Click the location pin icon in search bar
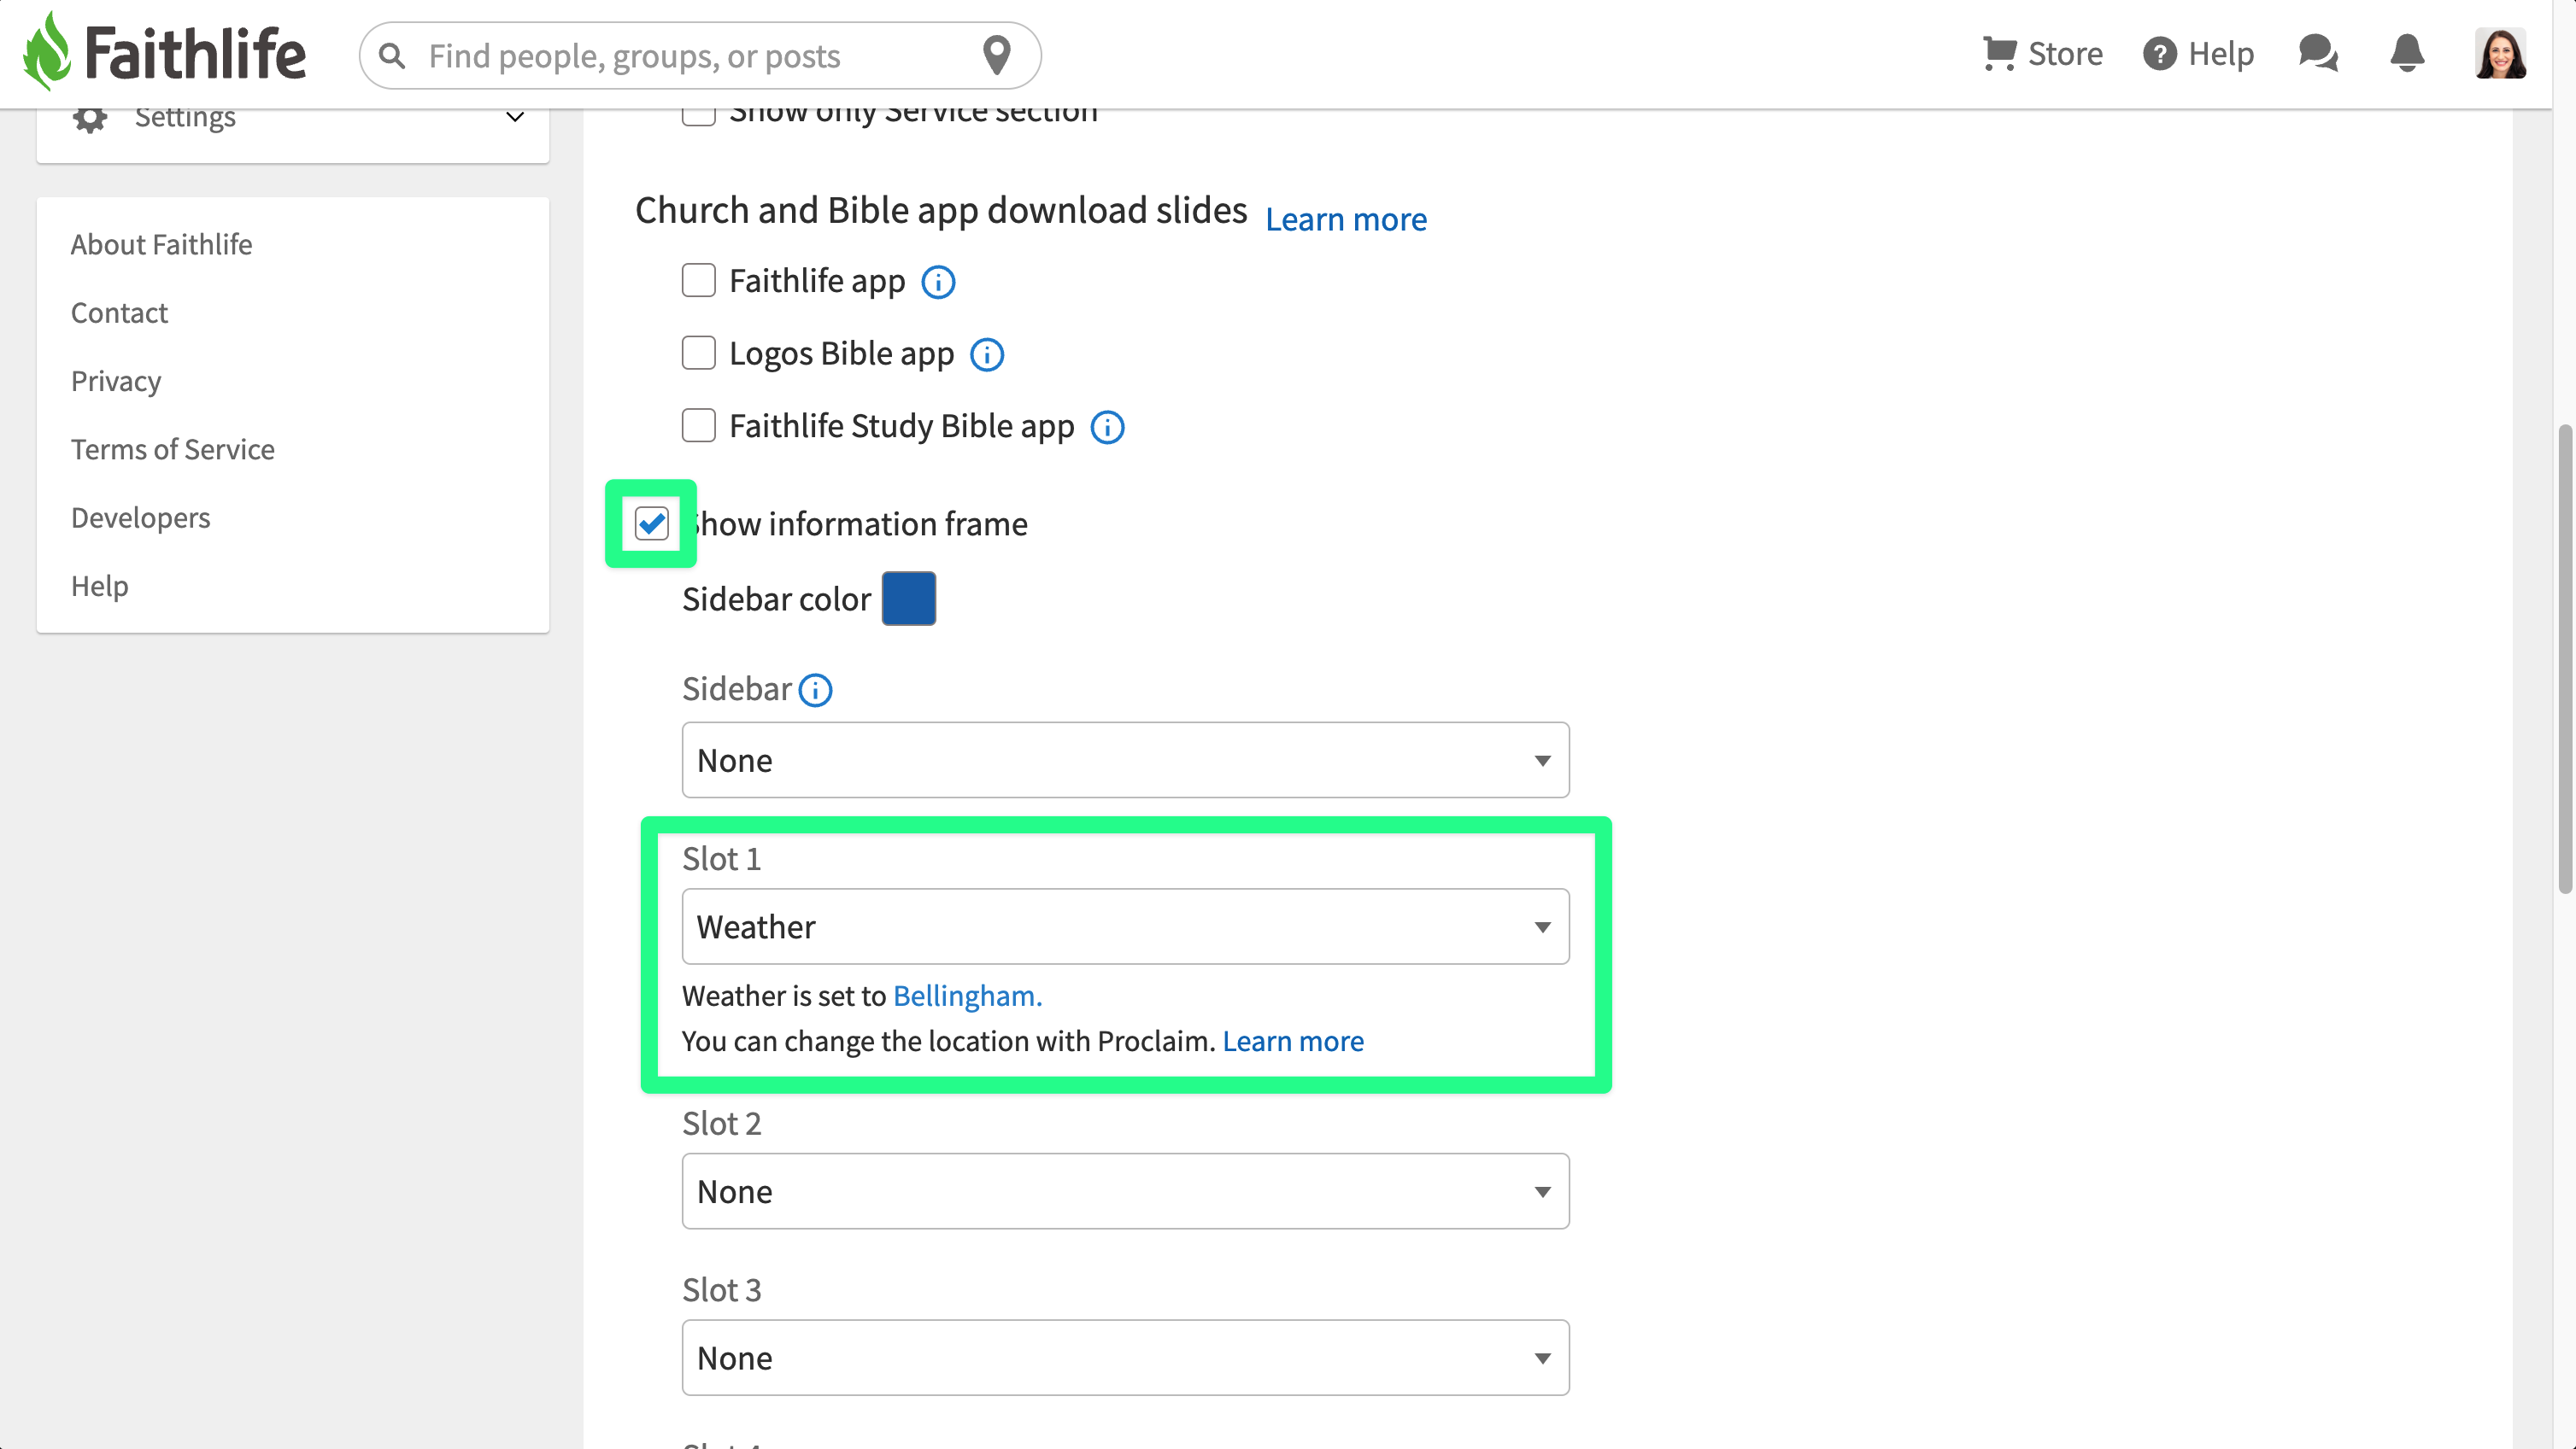2576x1449 pixels. click(996, 55)
